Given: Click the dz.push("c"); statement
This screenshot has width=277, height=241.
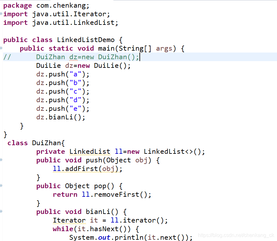Looking at the screenshot, I should (63, 92).
